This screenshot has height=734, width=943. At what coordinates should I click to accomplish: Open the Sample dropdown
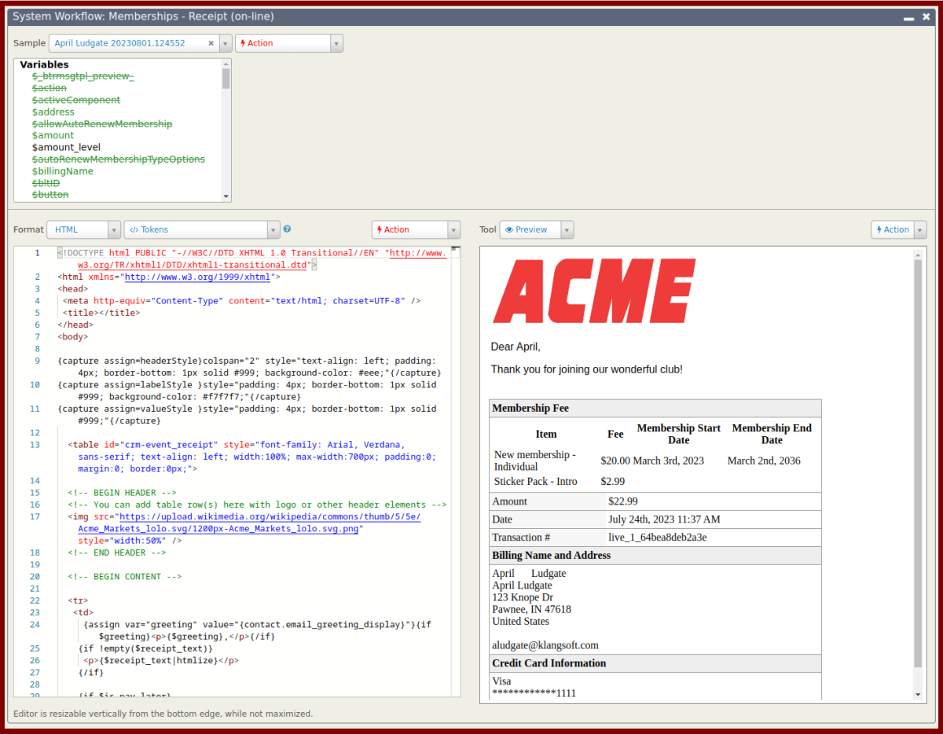226,43
